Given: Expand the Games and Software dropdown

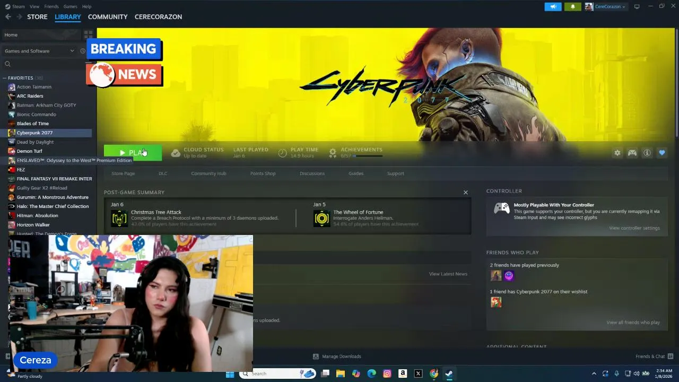Looking at the screenshot, I should 40,51.
